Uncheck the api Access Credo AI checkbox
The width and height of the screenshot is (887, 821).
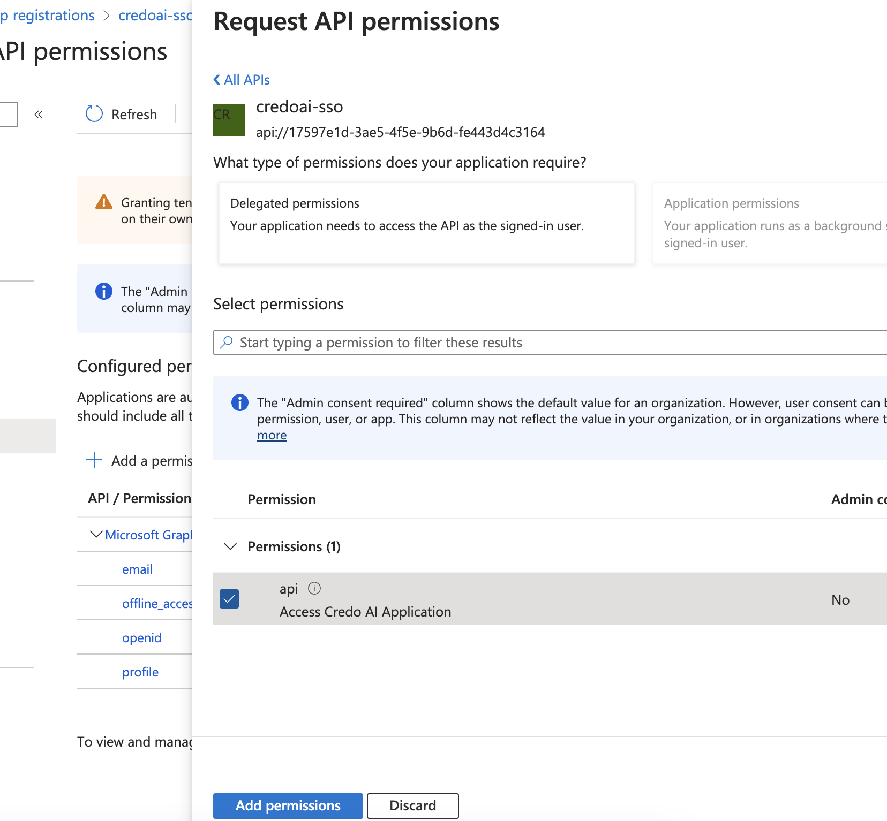tap(229, 599)
